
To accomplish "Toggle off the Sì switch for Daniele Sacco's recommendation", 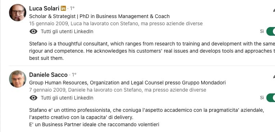I will point(271,98).
